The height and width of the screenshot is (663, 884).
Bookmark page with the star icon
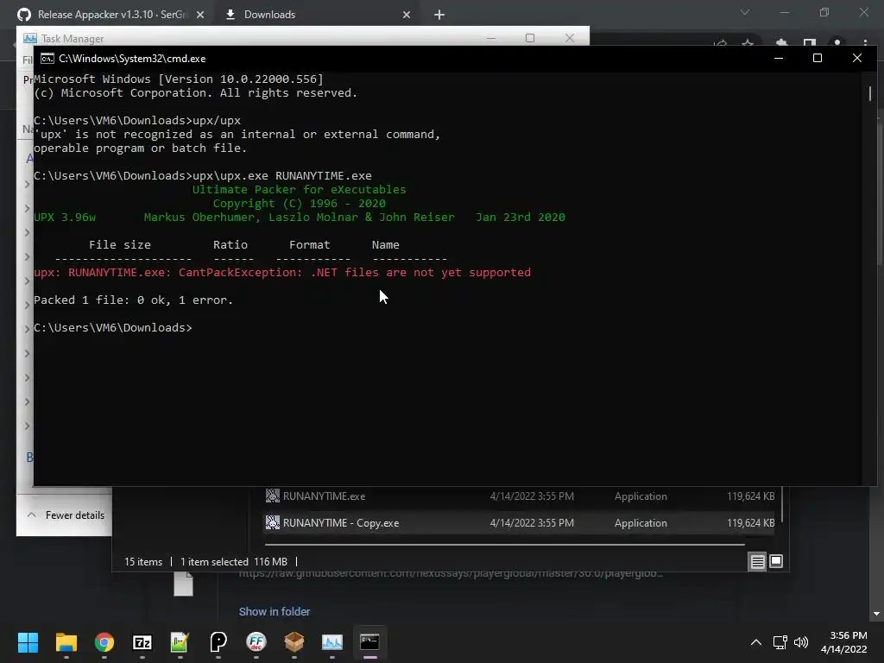coord(748,43)
